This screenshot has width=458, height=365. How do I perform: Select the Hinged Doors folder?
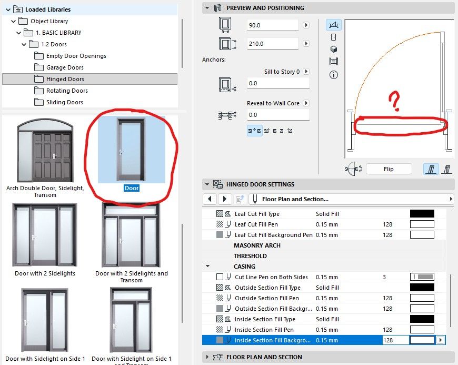(89, 79)
